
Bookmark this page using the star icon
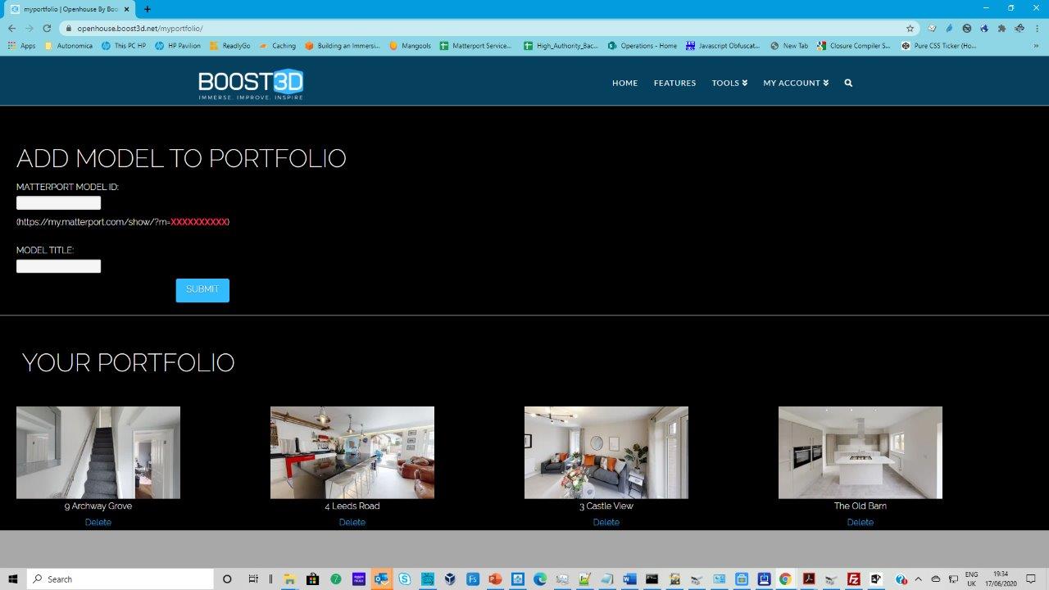[x=910, y=28]
